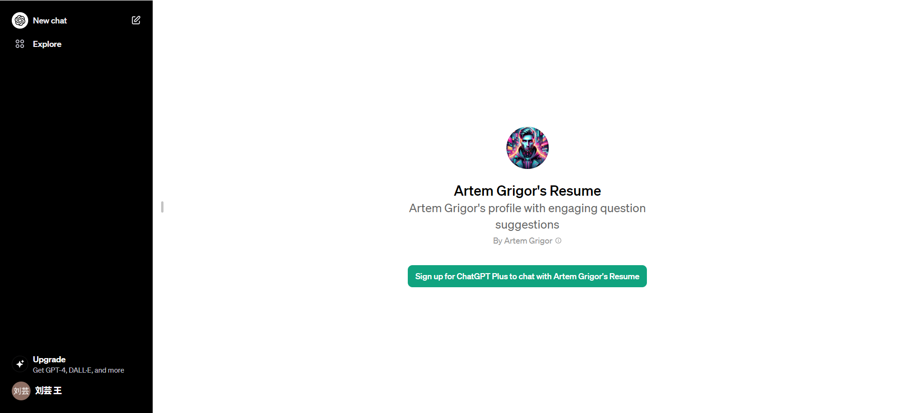Click the Upgrade plan label
The width and height of the screenshot is (902, 413).
[x=49, y=359]
